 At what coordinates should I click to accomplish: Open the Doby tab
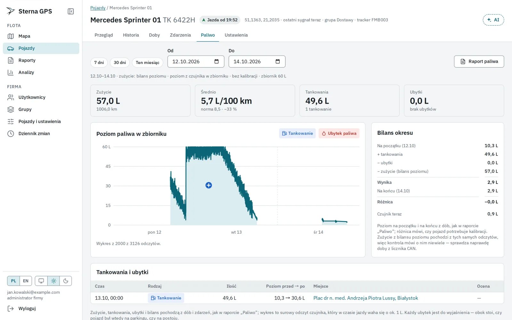(x=154, y=35)
